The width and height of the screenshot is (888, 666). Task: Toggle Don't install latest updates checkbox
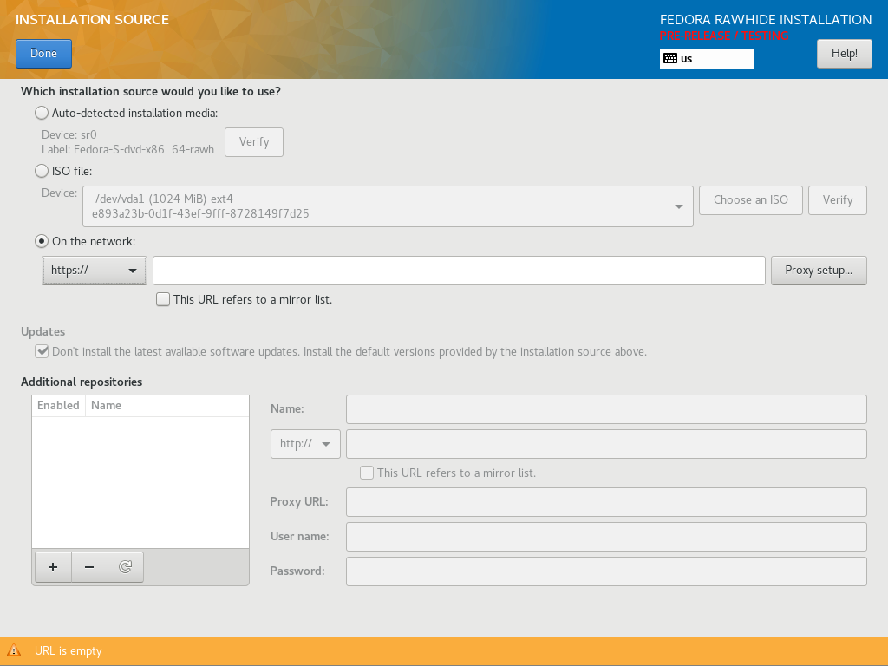click(x=42, y=351)
